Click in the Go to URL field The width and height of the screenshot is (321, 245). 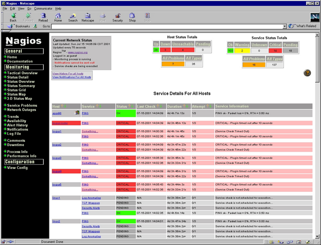coord(167,27)
